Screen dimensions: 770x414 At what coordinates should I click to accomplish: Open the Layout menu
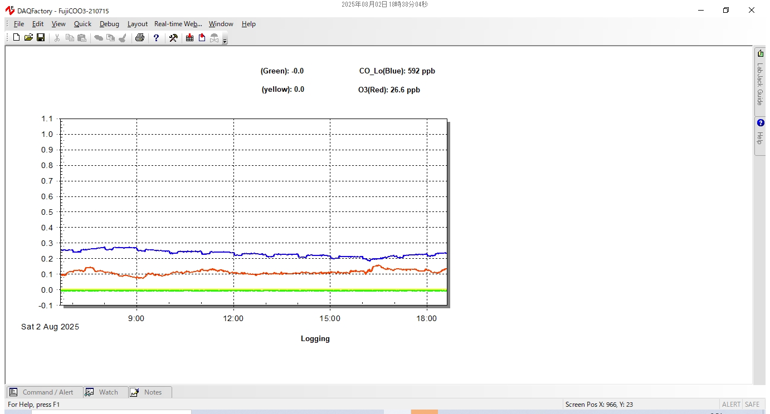(138, 24)
